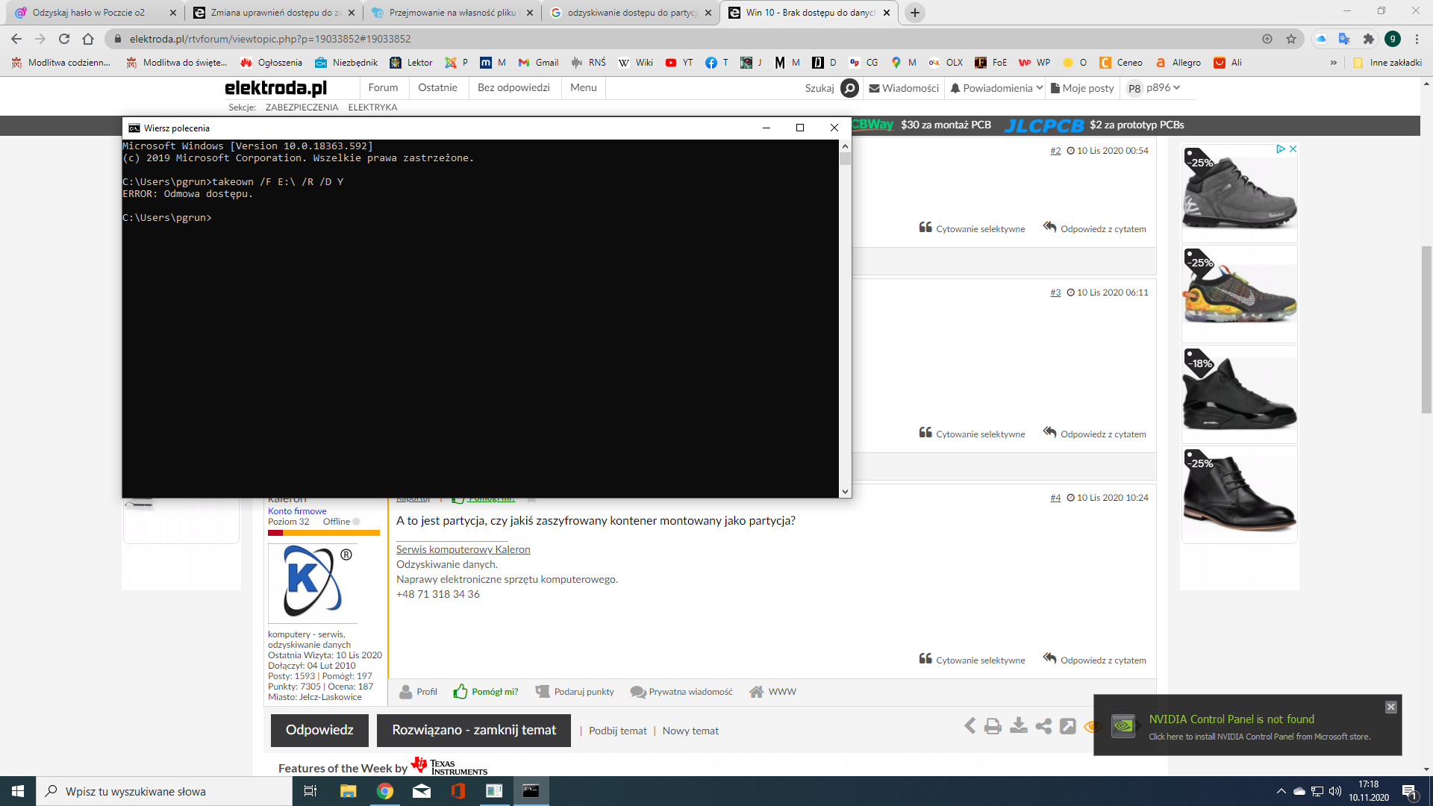Open the browser home page
The height and width of the screenshot is (806, 1433).
[x=88, y=39]
